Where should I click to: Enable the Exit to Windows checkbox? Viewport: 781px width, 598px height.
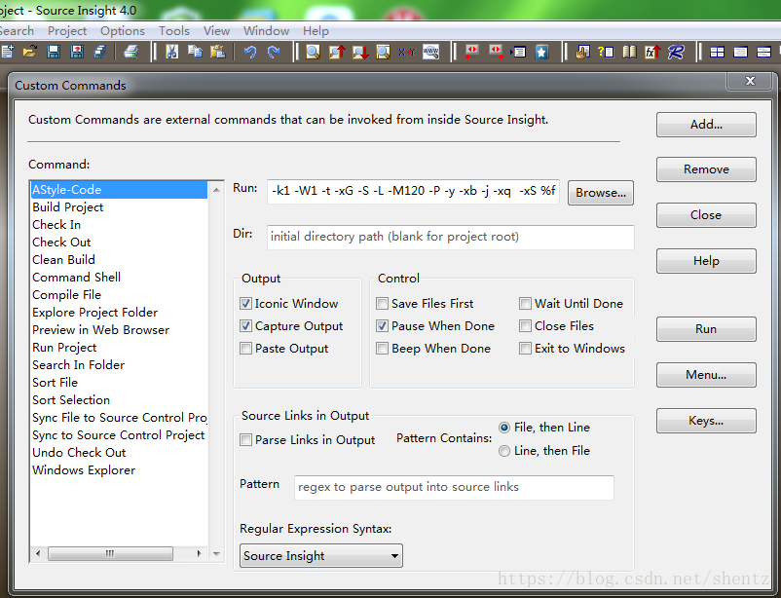coord(525,349)
